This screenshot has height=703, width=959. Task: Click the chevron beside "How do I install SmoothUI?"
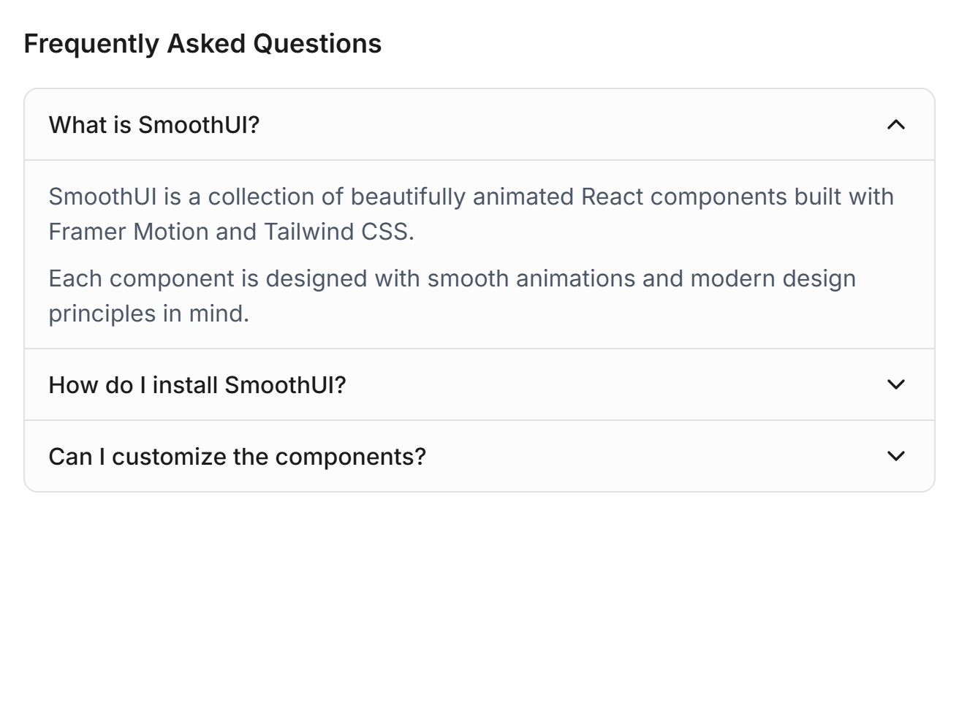pyautogui.click(x=895, y=384)
